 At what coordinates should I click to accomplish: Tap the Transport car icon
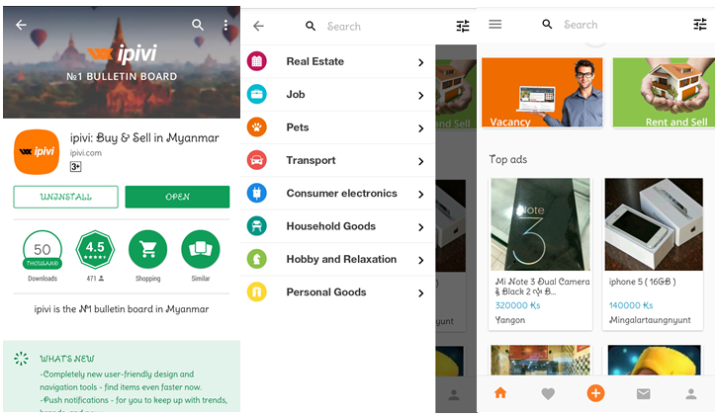[257, 160]
